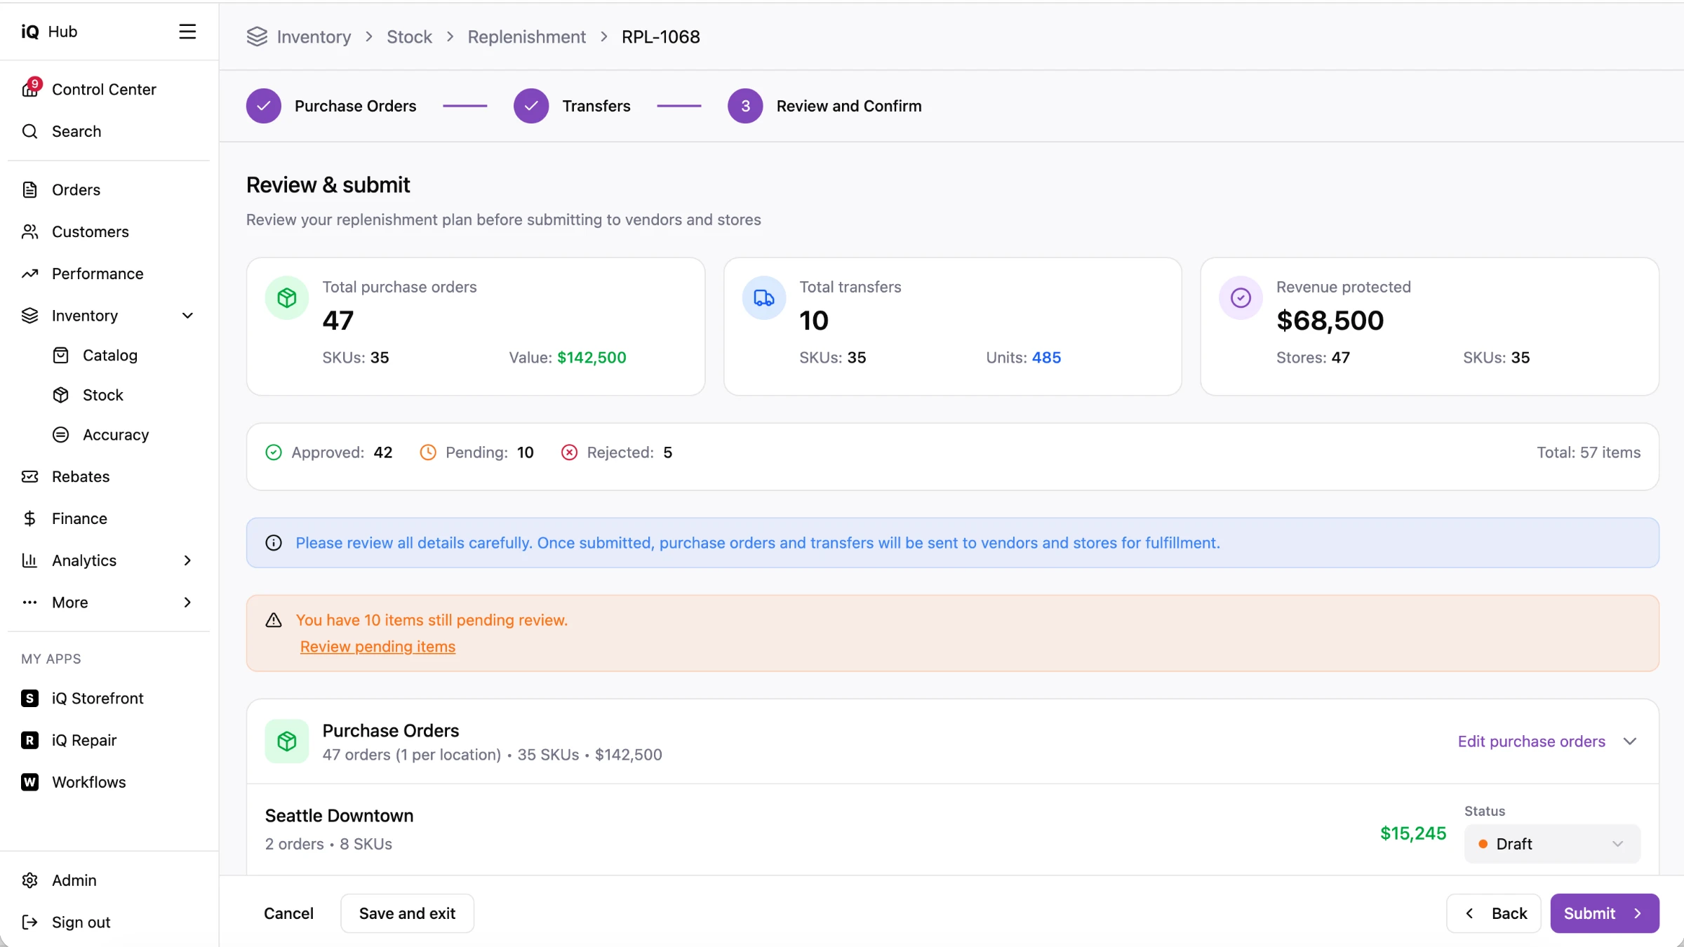
Task: Go Back to previous step
Action: 1494,913
